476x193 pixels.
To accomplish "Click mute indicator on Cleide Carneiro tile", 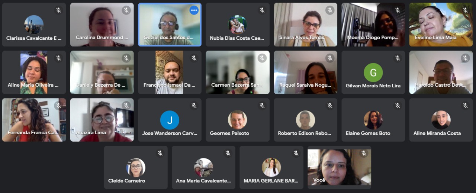I will [160, 153].
